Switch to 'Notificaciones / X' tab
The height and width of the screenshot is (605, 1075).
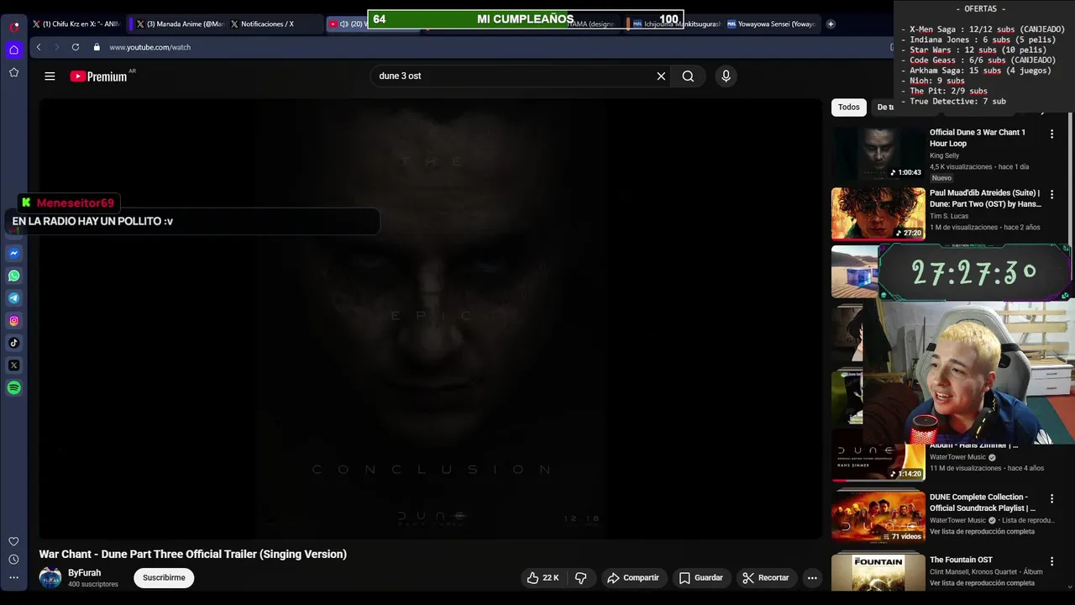point(274,24)
